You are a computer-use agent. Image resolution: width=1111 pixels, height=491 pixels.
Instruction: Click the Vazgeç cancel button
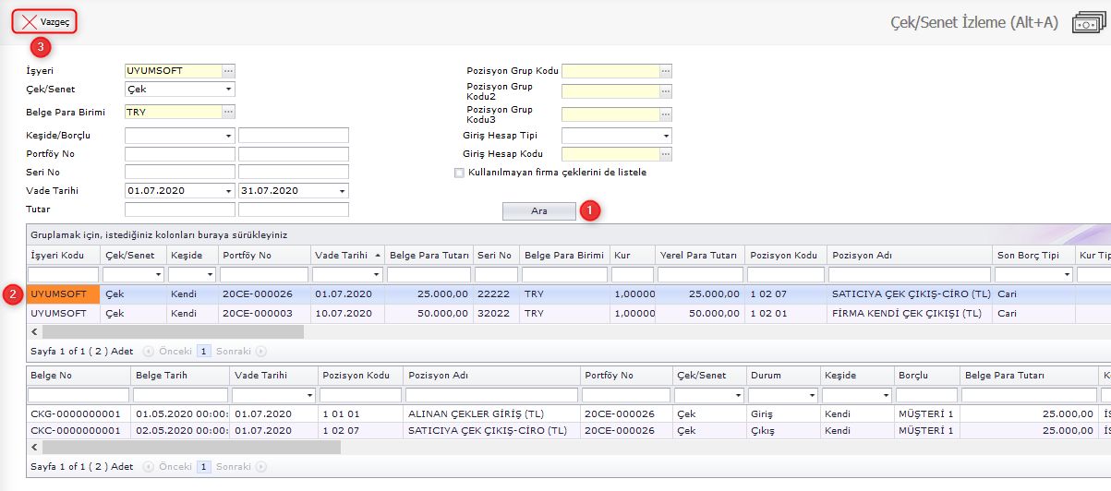click(44, 22)
